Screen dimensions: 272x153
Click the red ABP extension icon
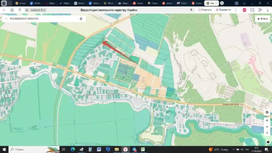pyautogui.click(x=244, y=10)
